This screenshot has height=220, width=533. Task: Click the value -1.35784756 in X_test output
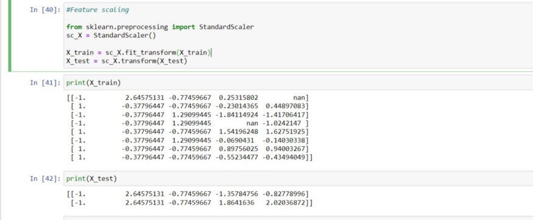pyautogui.click(x=236, y=194)
